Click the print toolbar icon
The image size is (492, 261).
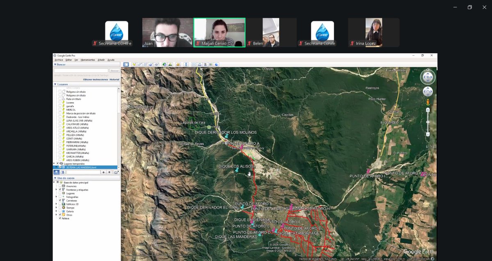tap(200, 64)
